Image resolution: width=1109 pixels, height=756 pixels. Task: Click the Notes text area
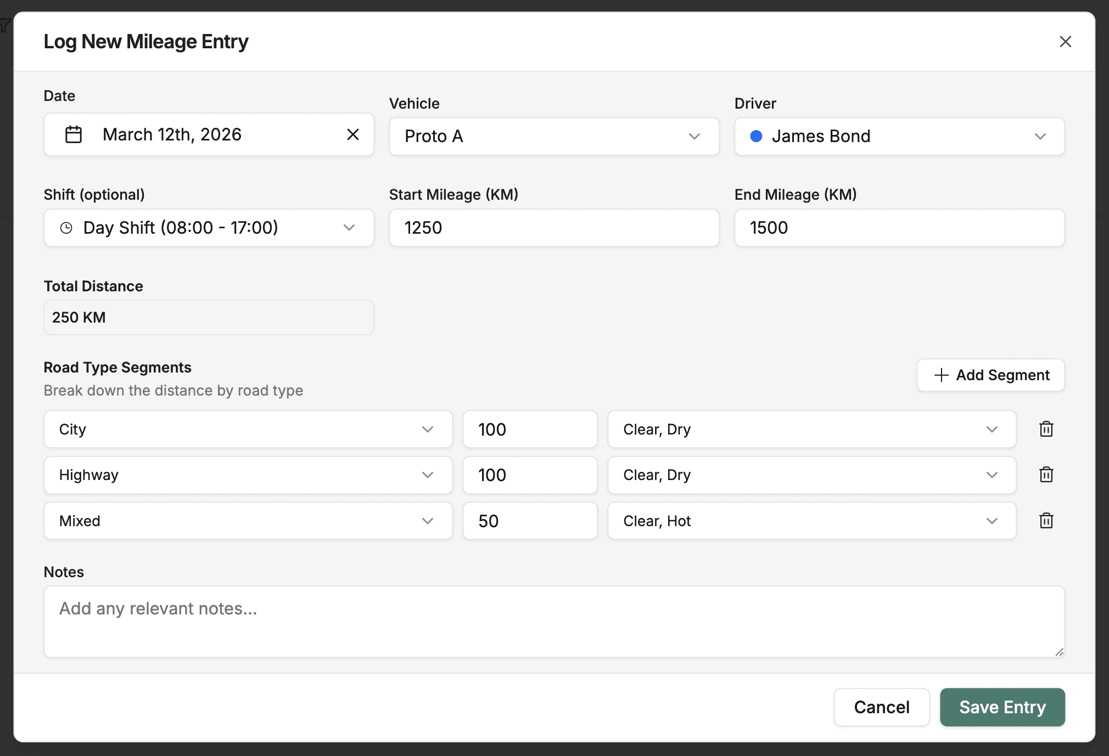coord(554,622)
